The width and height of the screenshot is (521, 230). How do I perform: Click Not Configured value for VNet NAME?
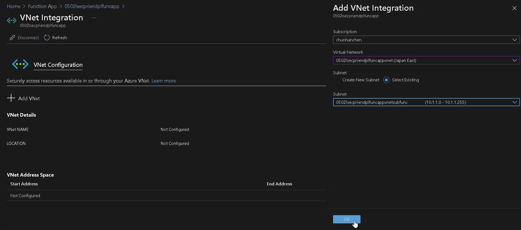[175, 130]
